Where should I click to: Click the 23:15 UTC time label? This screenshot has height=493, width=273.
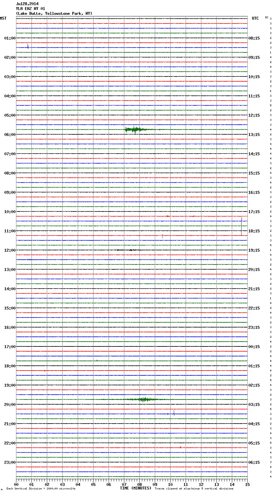254,327
